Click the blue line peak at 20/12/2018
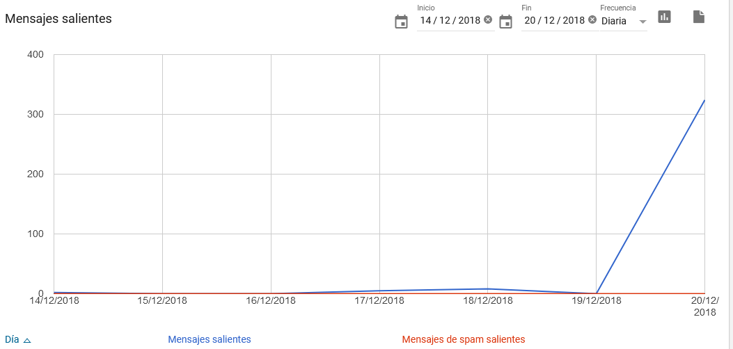 tap(704, 101)
